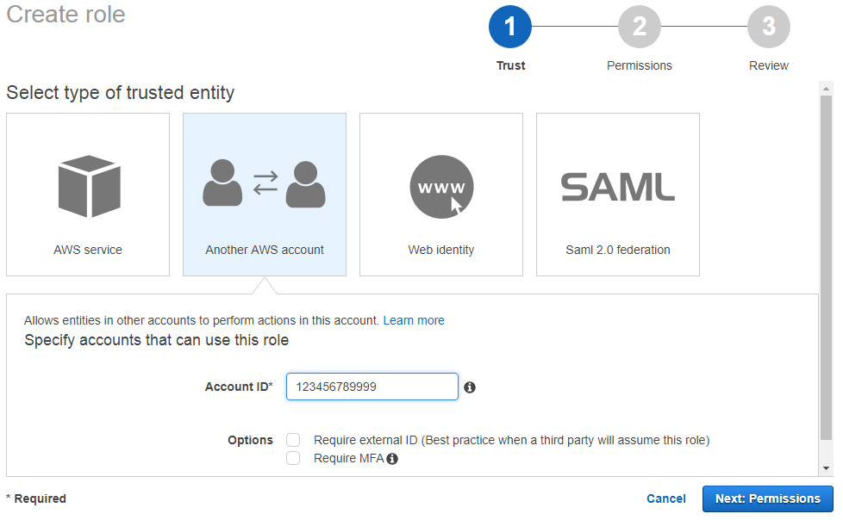Click inside the Account ID field
Viewport: 843px width, 520px height.
(372, 387)
